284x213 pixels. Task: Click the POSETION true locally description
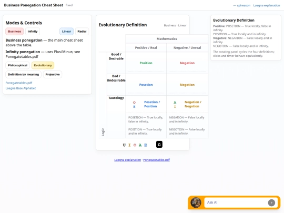click(x=146, y=119)
